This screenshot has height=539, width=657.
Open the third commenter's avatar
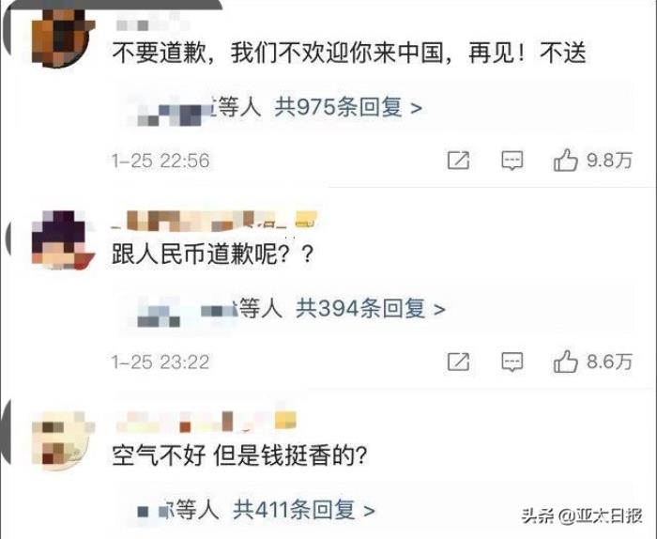63,441
